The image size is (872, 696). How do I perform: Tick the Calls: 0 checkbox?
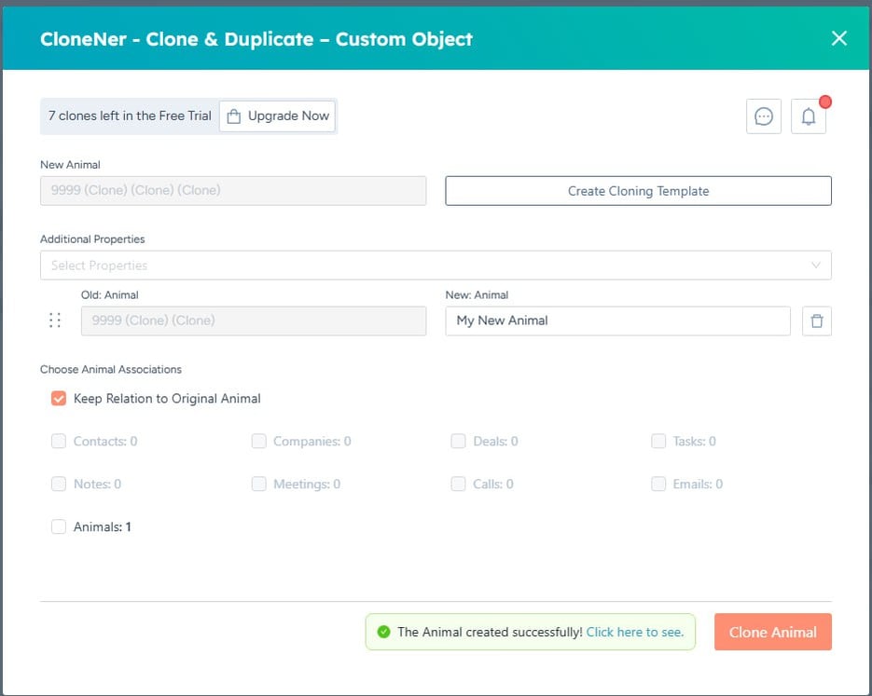[x=458, y=484]
